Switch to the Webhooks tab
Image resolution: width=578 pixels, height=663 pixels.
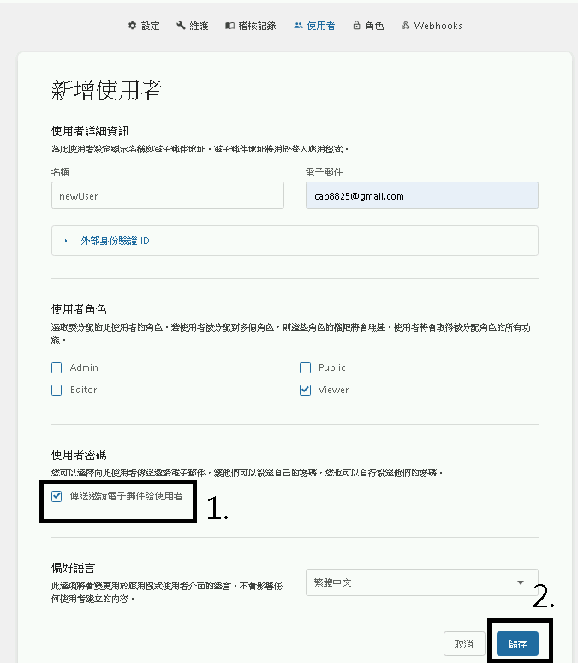click(x=432, y=26)
